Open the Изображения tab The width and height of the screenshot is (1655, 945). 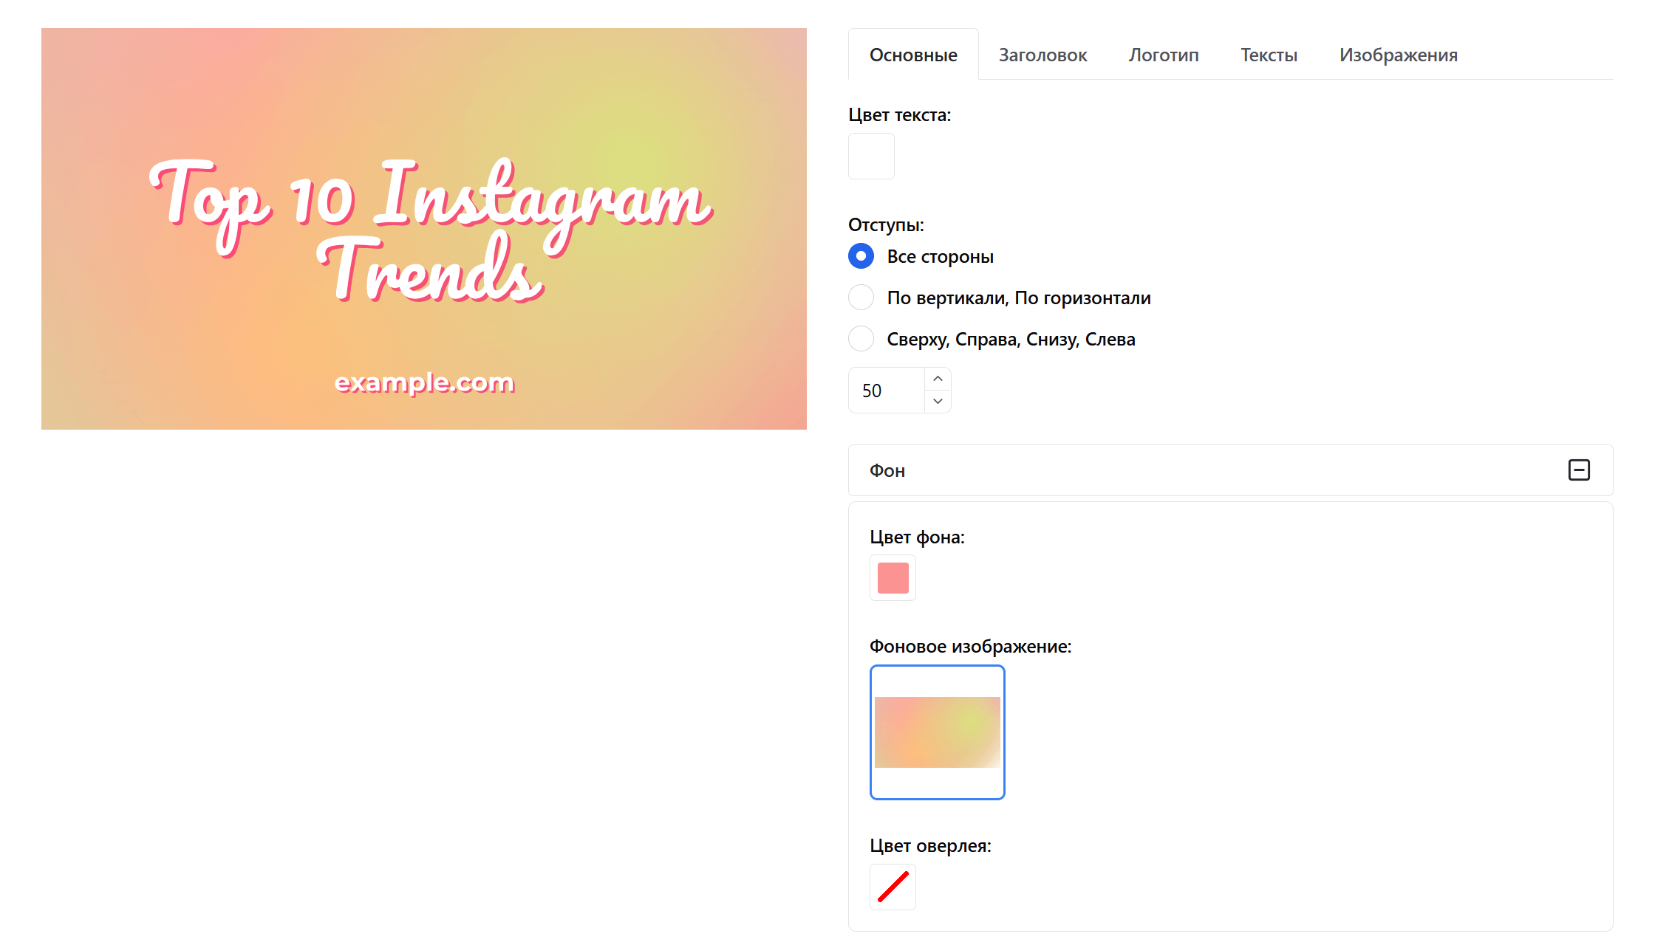coord(1398,55)
